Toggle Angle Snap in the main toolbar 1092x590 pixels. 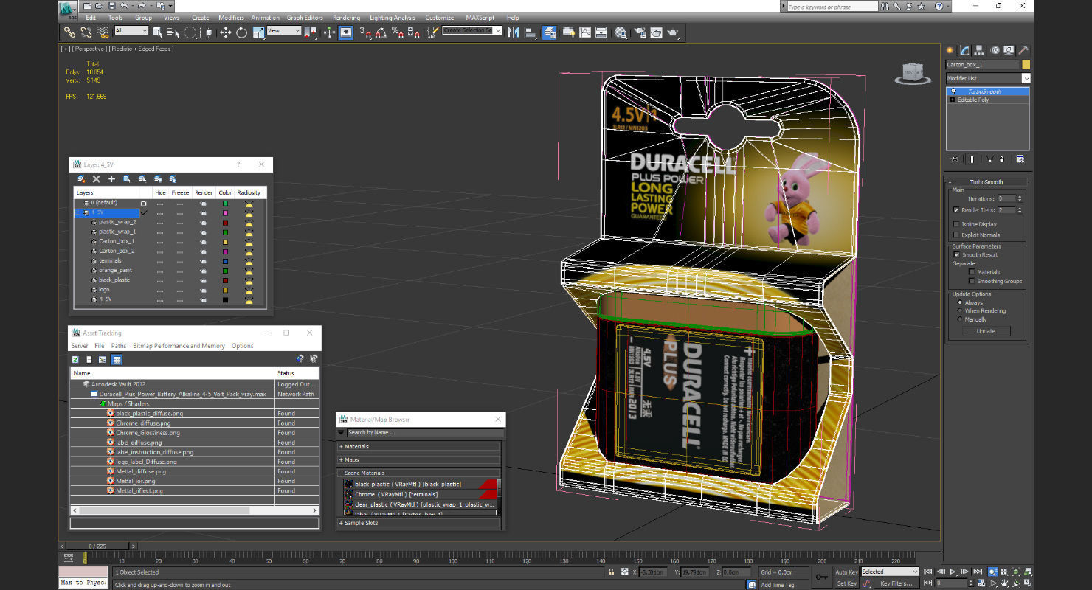[381, 32]
